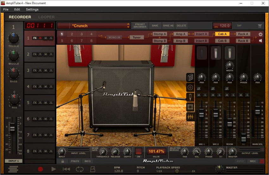269x175 pixels.
Task: Step to the next preset with the down arrow
Action: tap(128, 27)
